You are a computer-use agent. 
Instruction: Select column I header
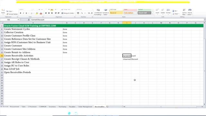point(127,23)
